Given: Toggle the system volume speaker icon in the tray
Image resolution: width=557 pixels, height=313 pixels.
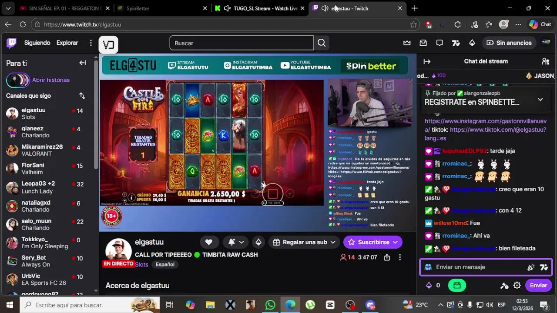Looking at the screenshot, I should tap(490, 305).
